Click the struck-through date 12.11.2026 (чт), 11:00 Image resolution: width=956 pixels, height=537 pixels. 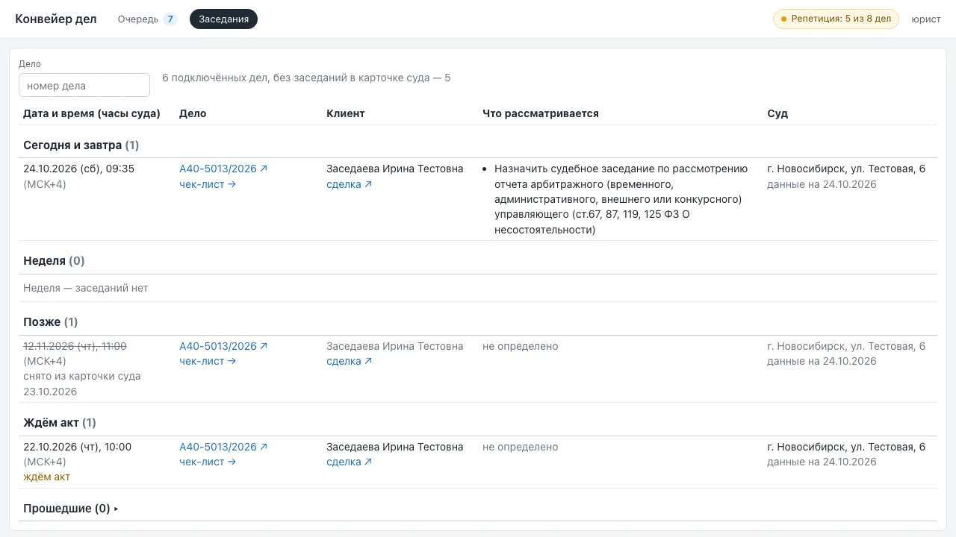(75, 346)
